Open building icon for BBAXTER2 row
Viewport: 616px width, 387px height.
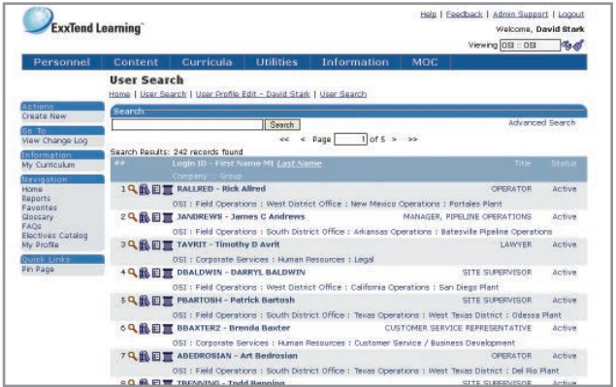pos(145,329)
